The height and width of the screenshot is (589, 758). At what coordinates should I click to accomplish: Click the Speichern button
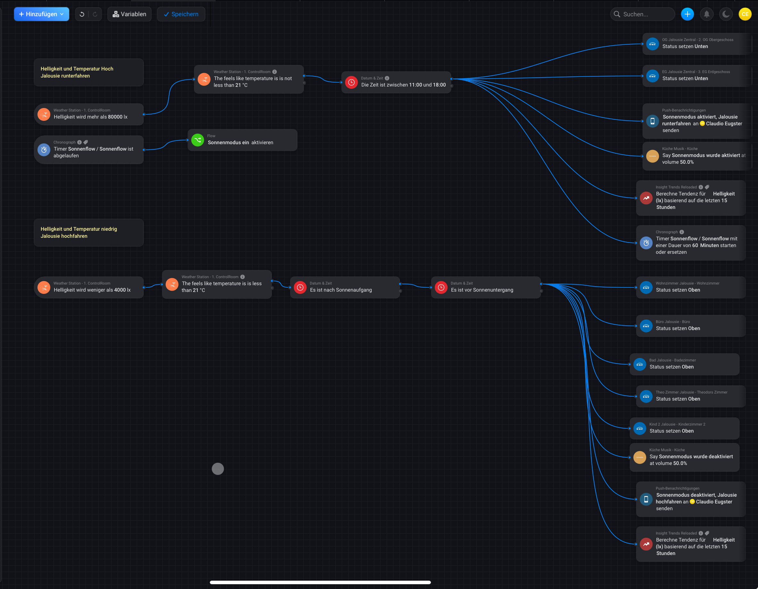(x=181, y=14)
